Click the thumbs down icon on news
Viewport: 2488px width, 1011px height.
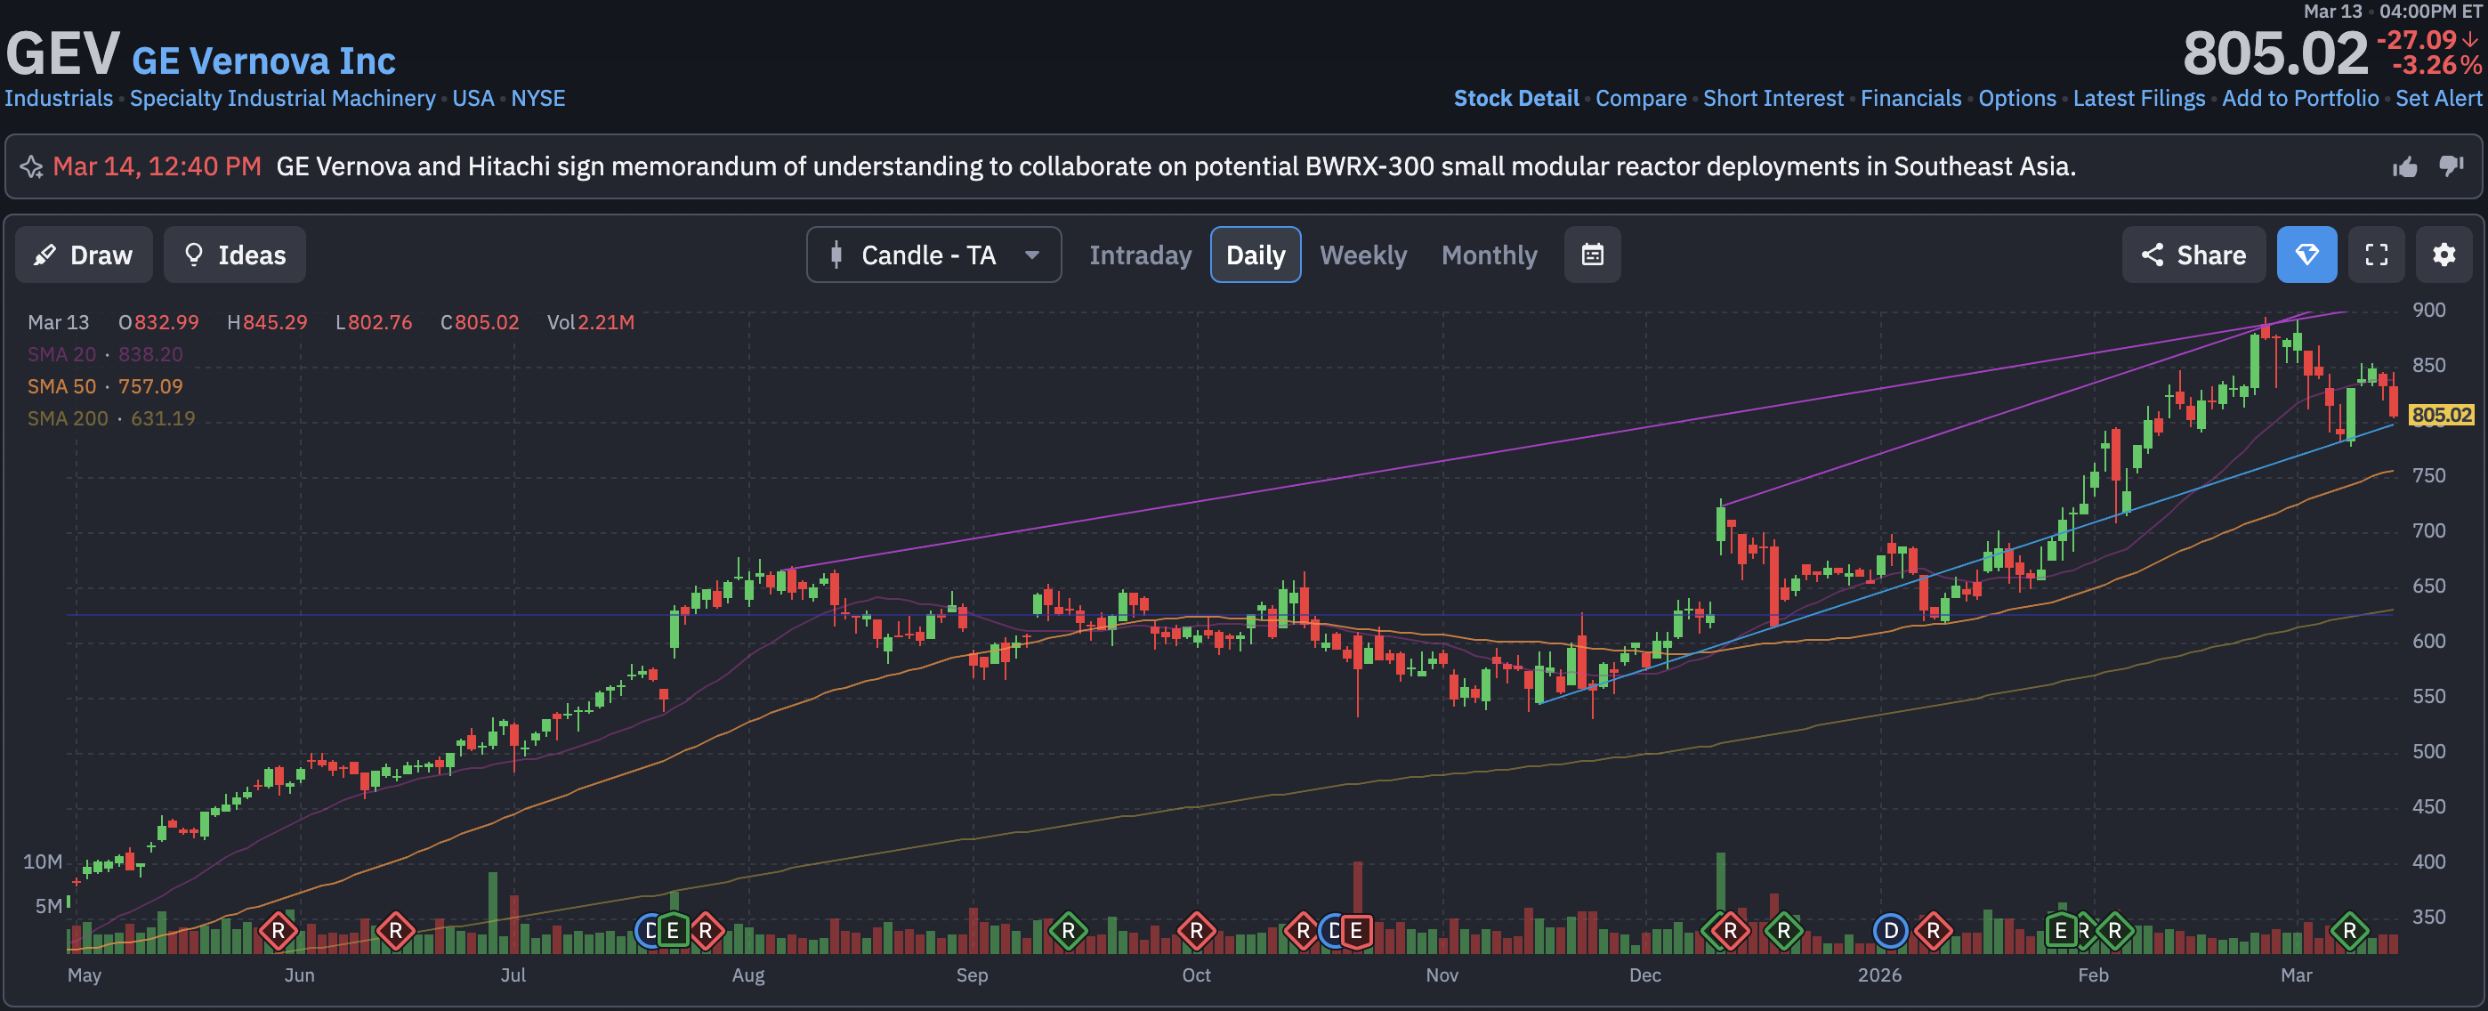[x=2451, y=166]
